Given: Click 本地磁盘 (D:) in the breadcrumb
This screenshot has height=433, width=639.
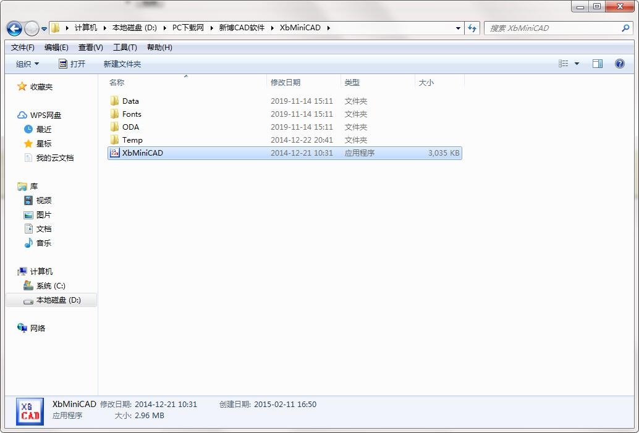Looking at the screenshot, I should tap(135, 28).
